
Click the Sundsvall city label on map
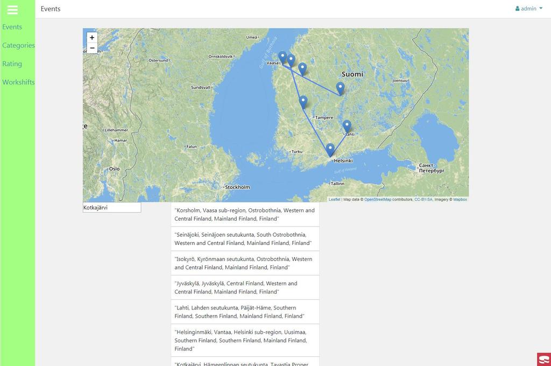pyautogui.click(x=201, y=87)
